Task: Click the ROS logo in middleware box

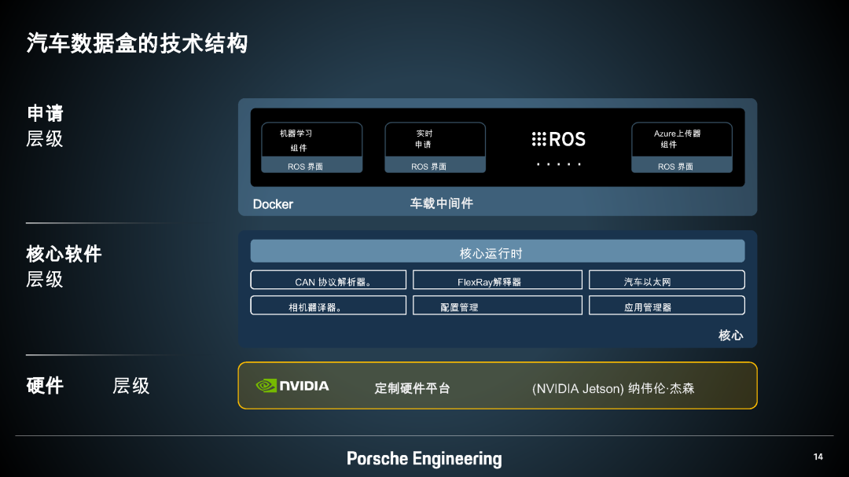Action: 559,139
